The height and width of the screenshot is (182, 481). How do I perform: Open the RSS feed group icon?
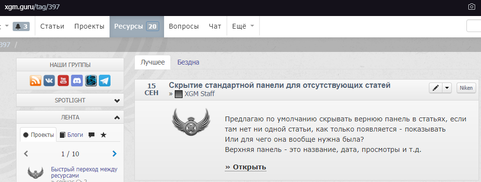coord(36,81)
